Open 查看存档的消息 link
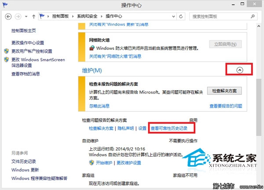Screen dimensions: 264x190 (26, 74)
